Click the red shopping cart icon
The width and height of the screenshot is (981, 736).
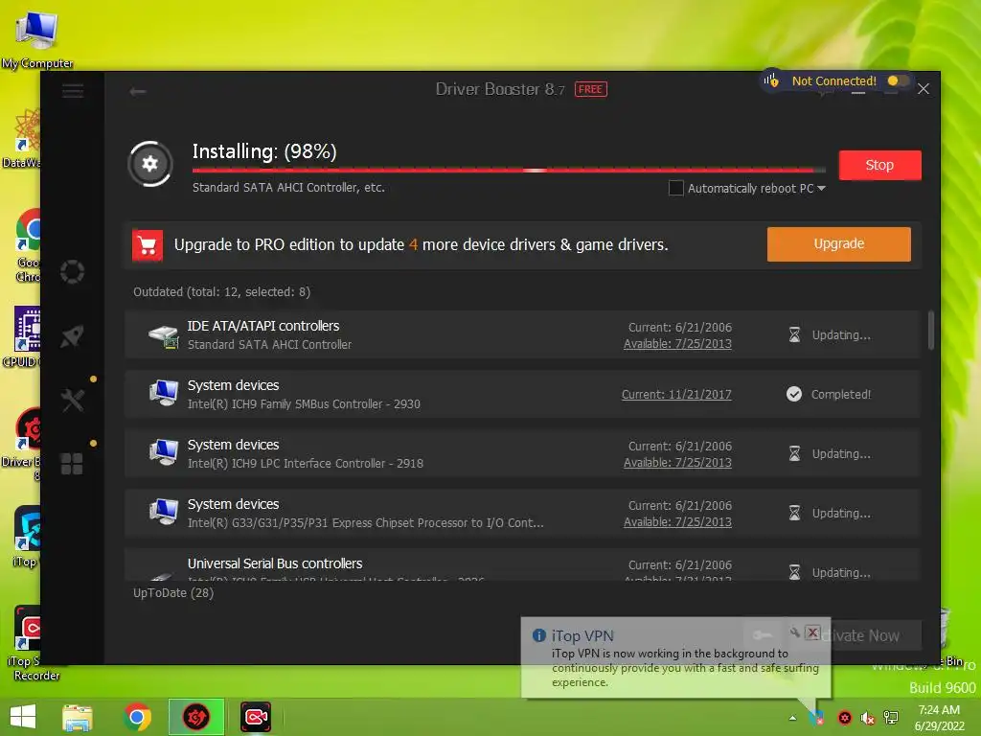[148, 245]
